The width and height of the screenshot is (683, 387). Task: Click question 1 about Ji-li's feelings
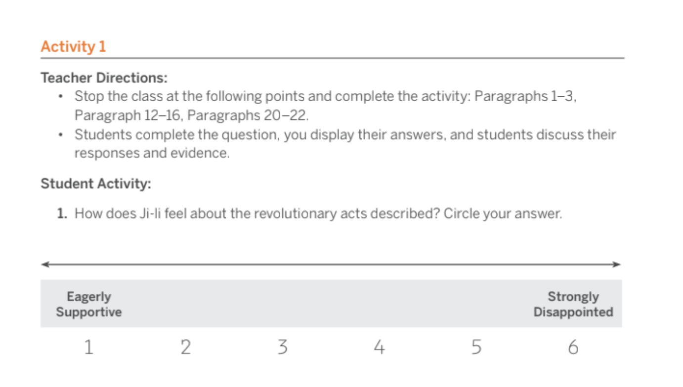pos(309,214)
